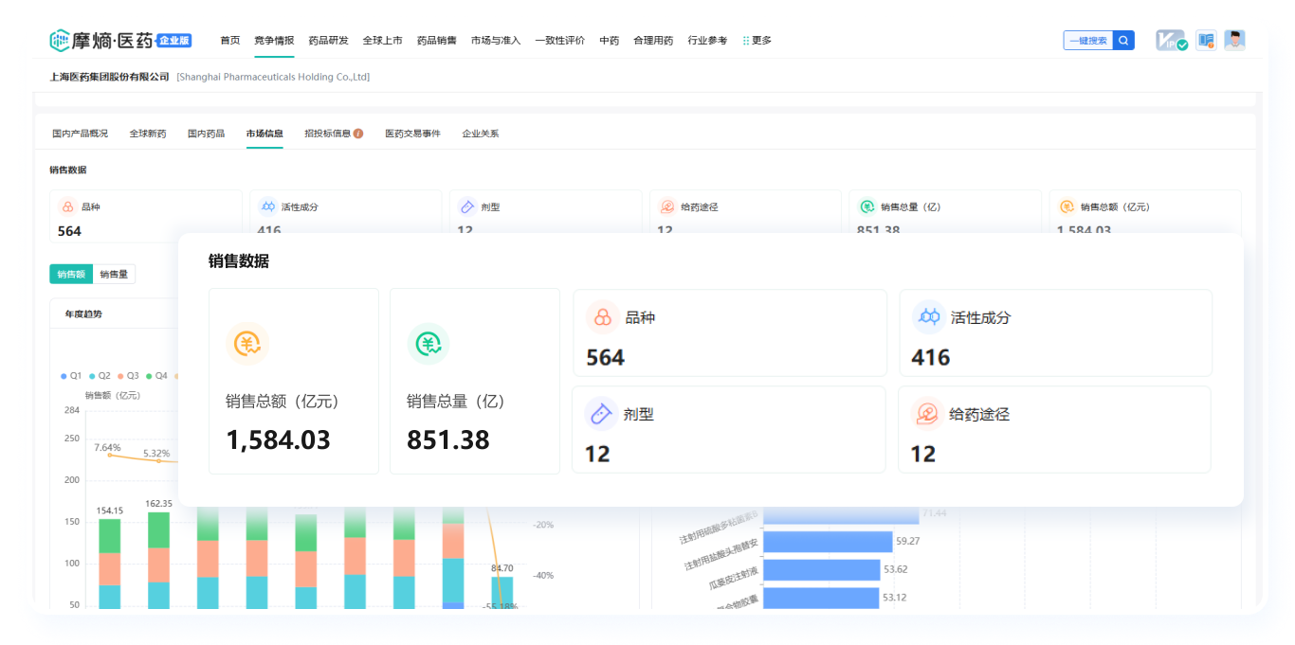Toggle the Q4 legend item
Screen dimensions: 1295x645
(x=156, y=376)
